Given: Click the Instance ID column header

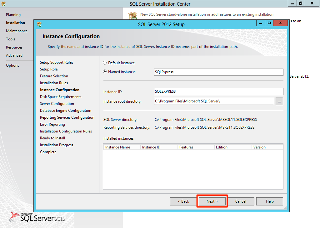Looking at the screenshot, I should (159, 147).
